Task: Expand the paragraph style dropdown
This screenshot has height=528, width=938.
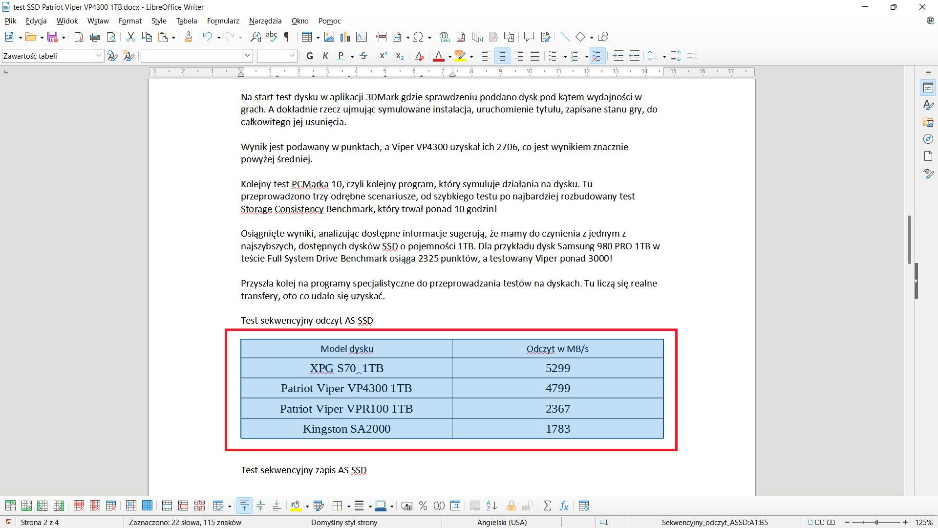Action: [99, 56]
